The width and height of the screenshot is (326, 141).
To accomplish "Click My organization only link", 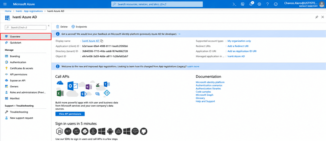I will click(239, 41).
